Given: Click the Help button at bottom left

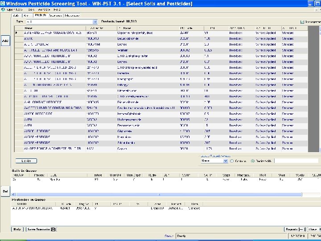Looking at the screenshot, I should pyautogui.click(x=17, y=229).
